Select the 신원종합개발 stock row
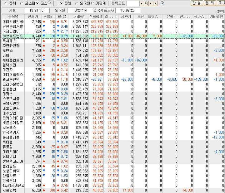 point(113,27)
